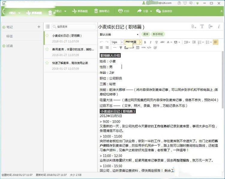Print the note with the printer icon

click(120, 11)
